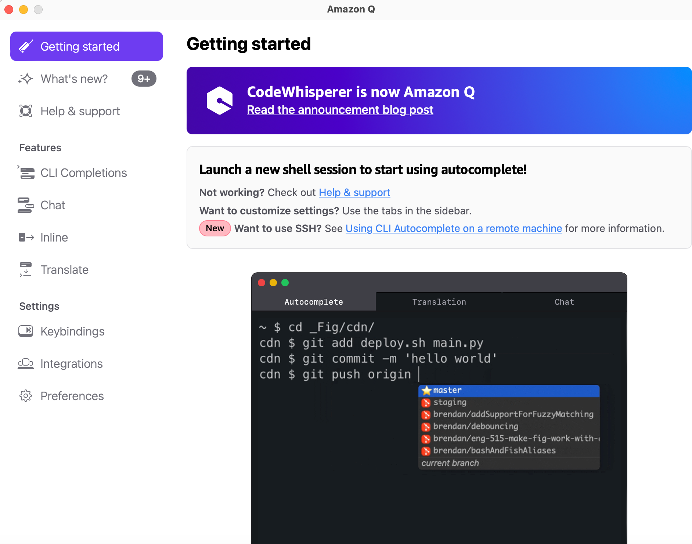Screen dimensions: 692x544
Task: Click the green dot in demo terminal
Action: click(x=285, y=283)
